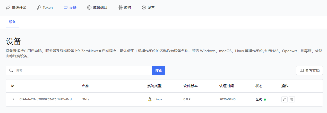Click the 名称 column header
Image resolution: width=327 pixels, height=113 pixels.
86,86
